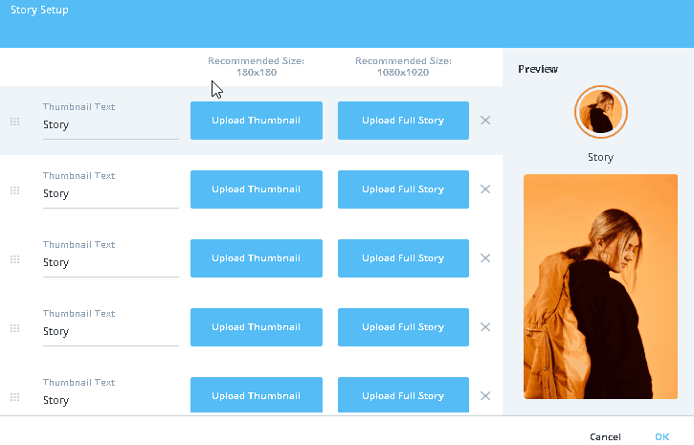Click Upload Full Story for the third story
Image resolution: width=694 pixels, height=445 pixels.
tap(403, 258)
